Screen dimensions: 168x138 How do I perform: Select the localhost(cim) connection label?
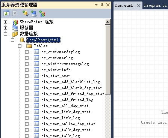point(43,40)
